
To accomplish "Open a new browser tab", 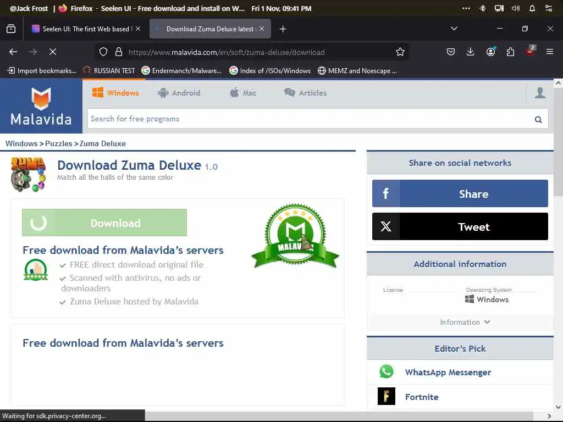I will (283, 29).
